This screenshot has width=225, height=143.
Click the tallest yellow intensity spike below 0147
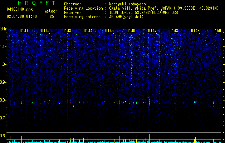[x=149, y=138]
